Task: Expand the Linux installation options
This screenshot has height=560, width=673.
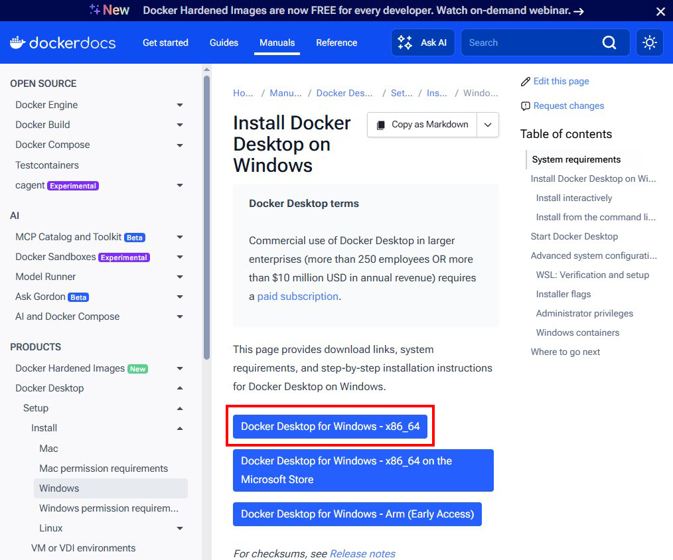Action: (179, 528)
